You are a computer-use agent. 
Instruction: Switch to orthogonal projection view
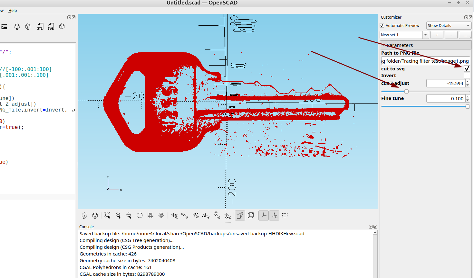251,215
